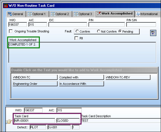Choose the Pending fault radio button
Screen dimensions: 161x132
[120, 31]
